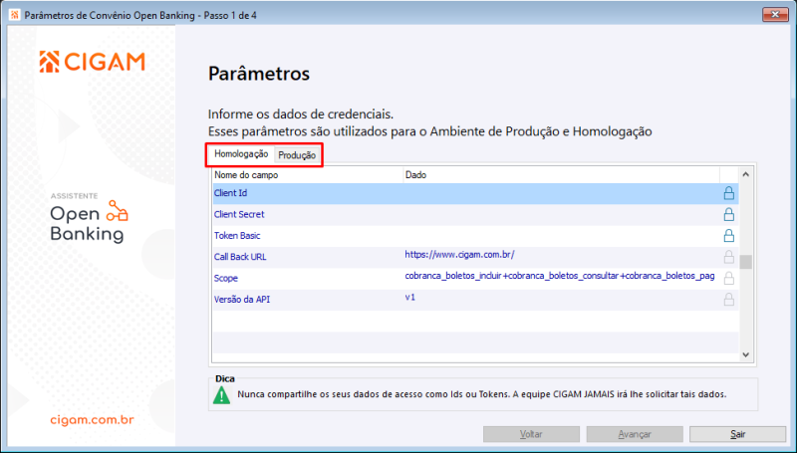Click the Client Id lock icon
The width and height of the screenshot is (797, 453).
pos(729,193)
